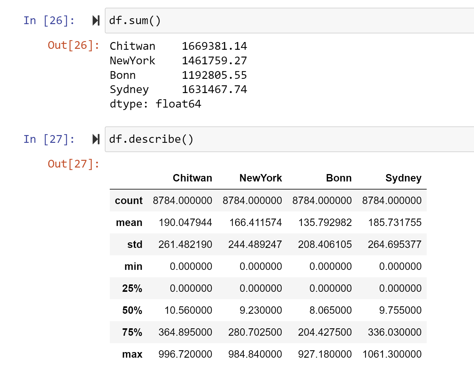Select the mean row label
The height and width of the screenshot is (366, 474).
coord(129,223)
